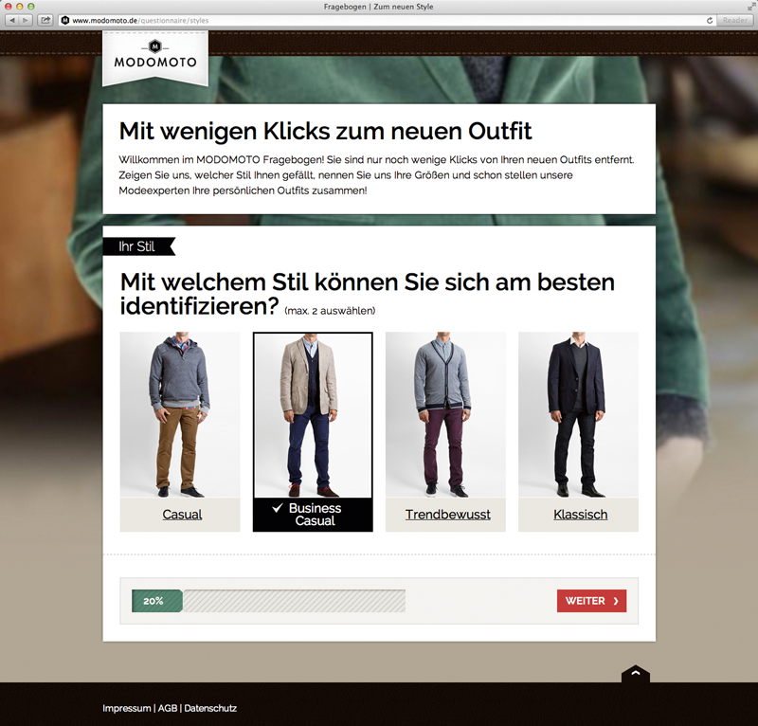Screen dimensions: 758x726
Task: Click the browser back arrow button
Action: pos(12,20)
